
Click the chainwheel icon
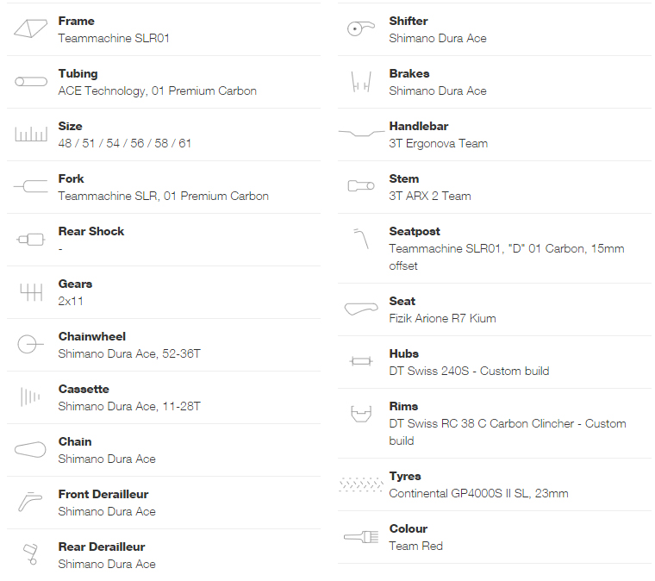coord(29,345)
